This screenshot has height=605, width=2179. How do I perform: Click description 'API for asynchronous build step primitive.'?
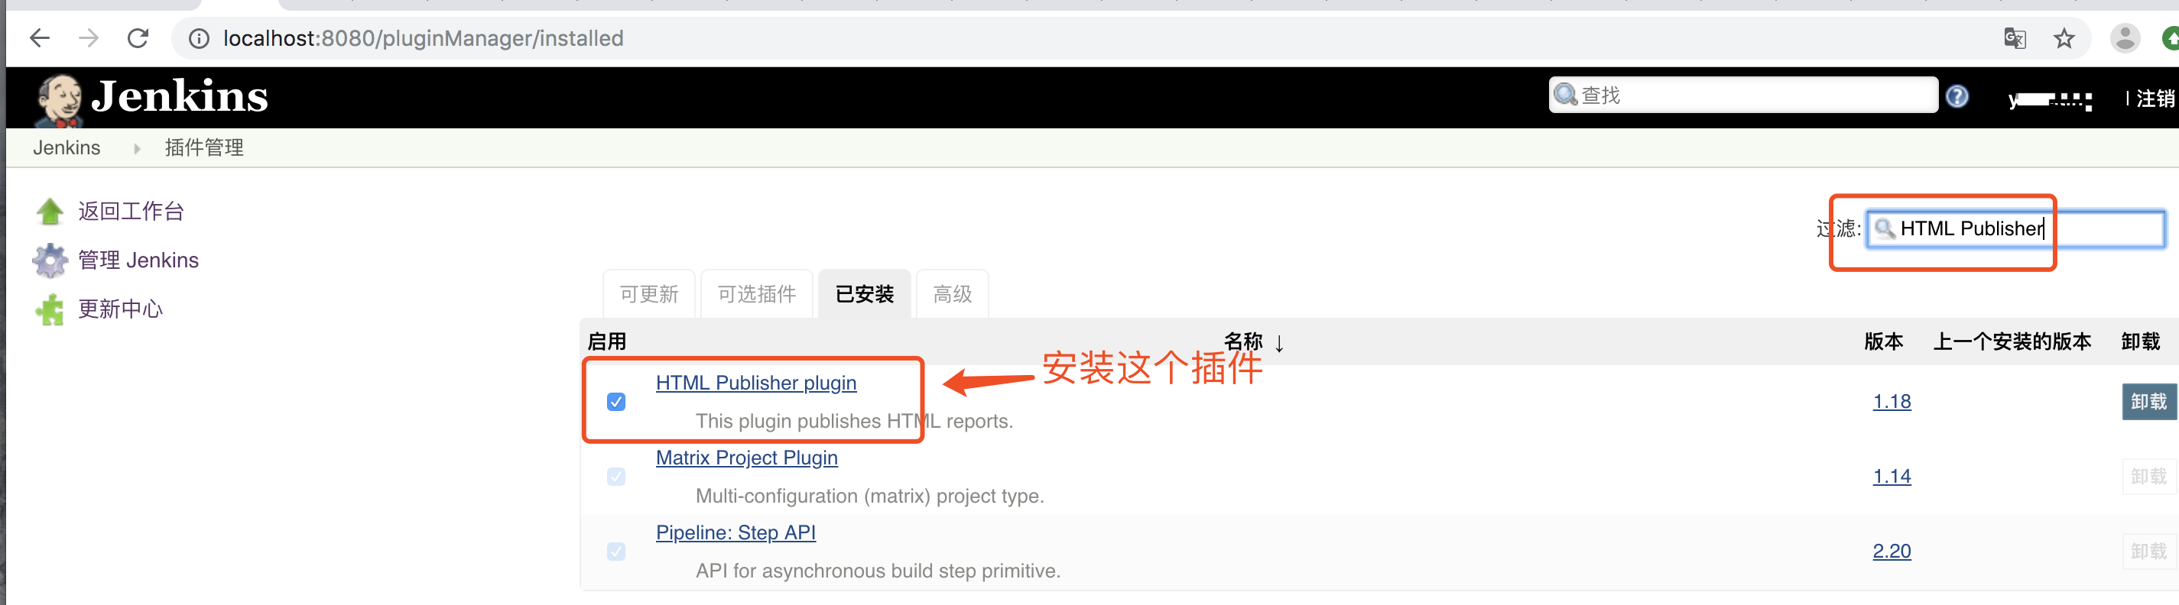tap(878, 571)
